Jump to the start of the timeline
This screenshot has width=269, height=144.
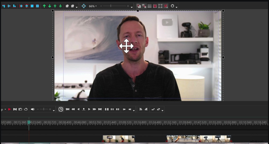(x=68, y=109)
